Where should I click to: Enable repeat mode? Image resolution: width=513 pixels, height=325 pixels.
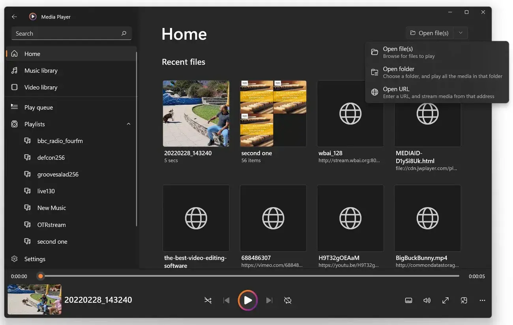click(288, 300)
